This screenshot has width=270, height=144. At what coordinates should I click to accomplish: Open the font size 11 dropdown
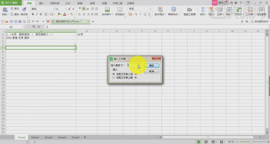click(x=66, y=9)
